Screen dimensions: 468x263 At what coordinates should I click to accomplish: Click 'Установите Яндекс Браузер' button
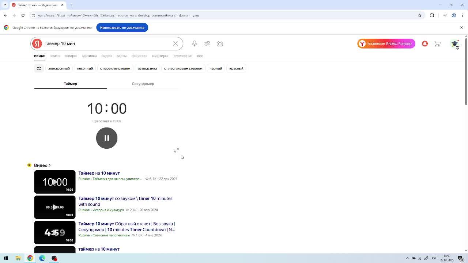tap(386, 43)
